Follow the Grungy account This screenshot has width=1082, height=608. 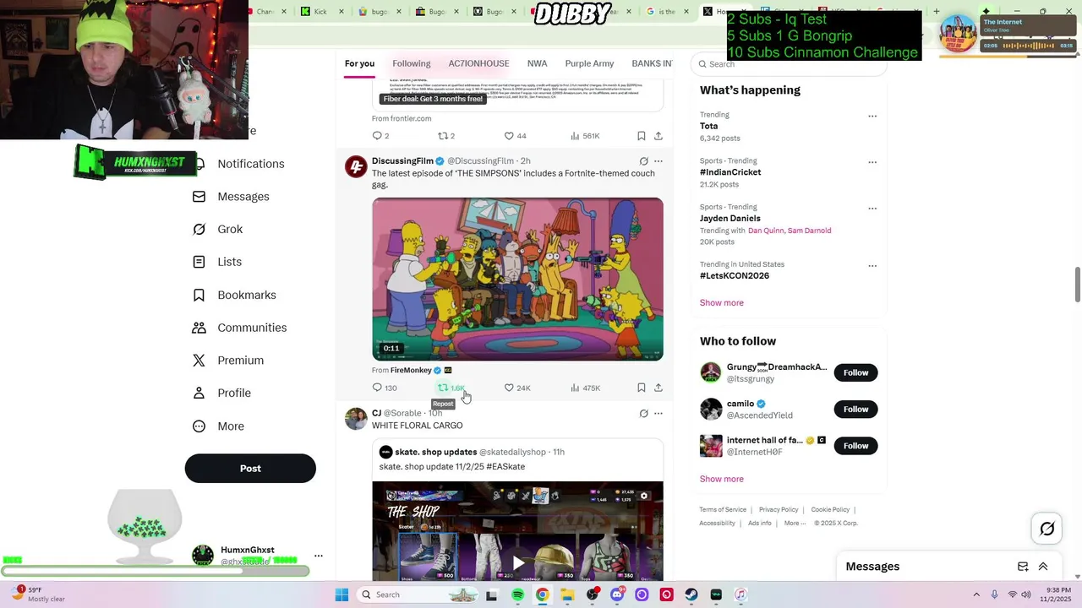coord(855,372)
